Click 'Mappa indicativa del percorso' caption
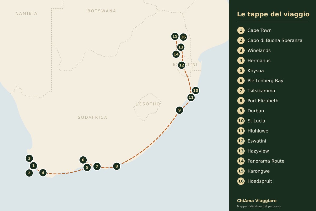316x211 pixels. pyautogui.click(x=259, y=206)
